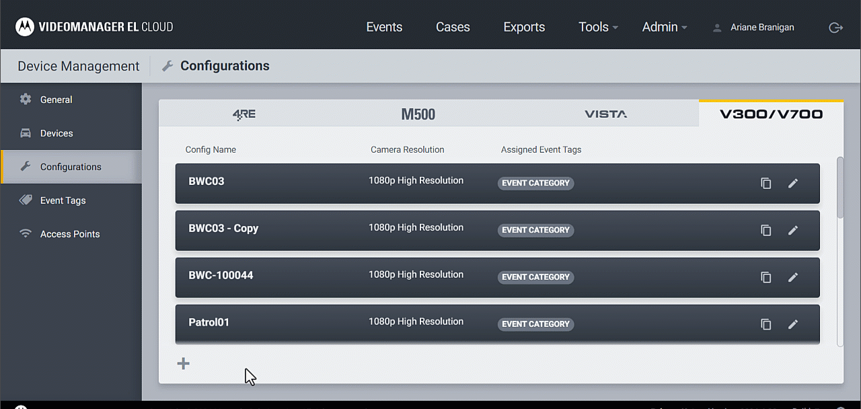The height and width of the screenshot is (409, 861).
Task: Click the copy icon for BWC03
Action: coord(765,183)
